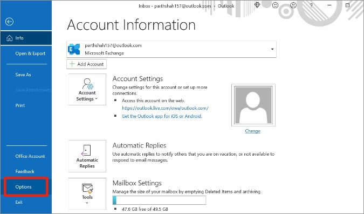Select Print in the sidebar
The image size is (364, 214).
[x=20, y=105]
